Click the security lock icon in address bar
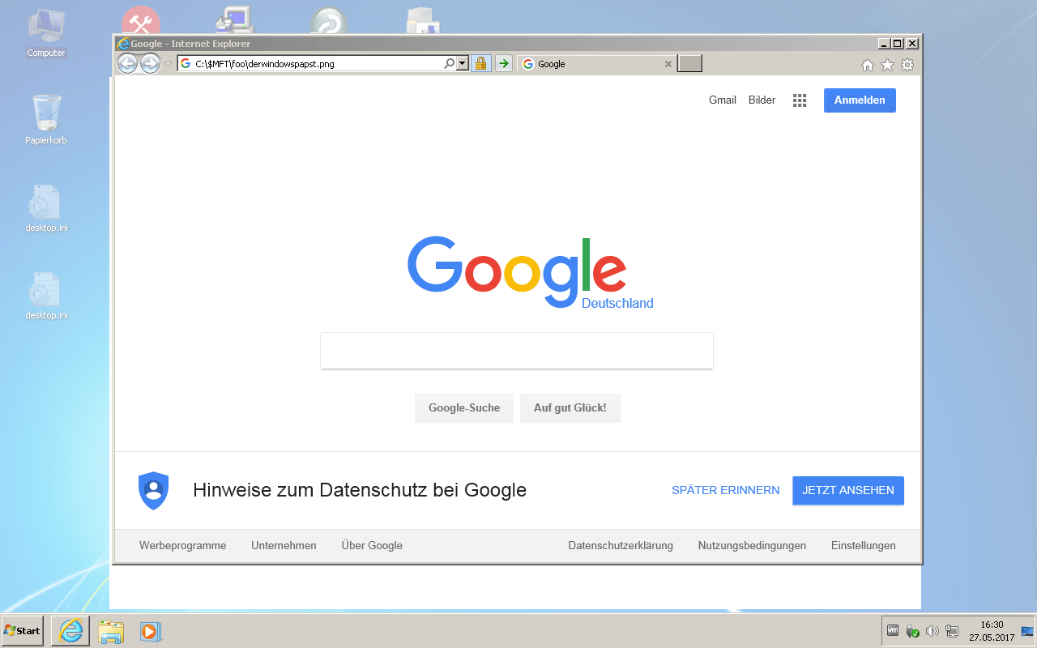Screen dimensions: 1037x648 point(481,64)
